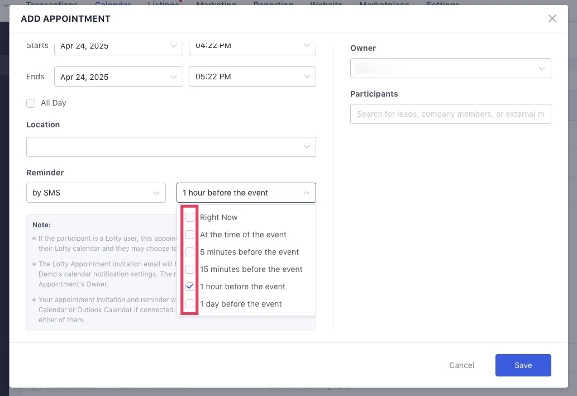This screenshot has height=396, width=577.
Task: Open the Ends date dropdown
Action: pyautogui.click(x=118, y=77)
